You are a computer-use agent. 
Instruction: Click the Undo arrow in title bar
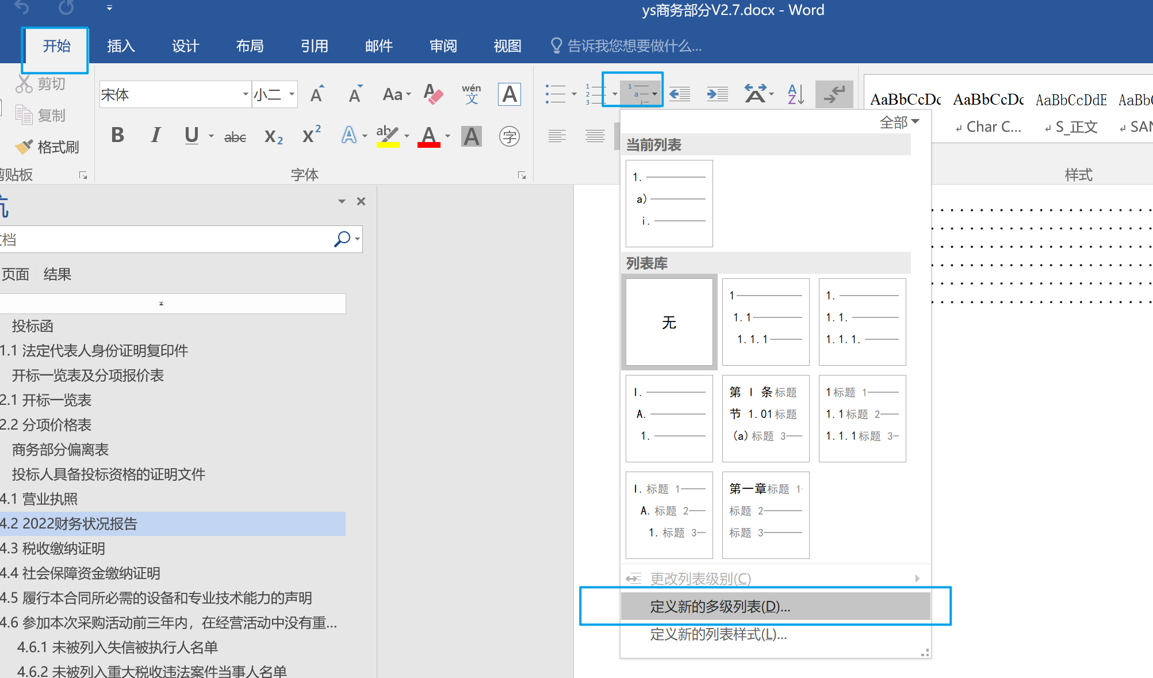click(22, 7)
